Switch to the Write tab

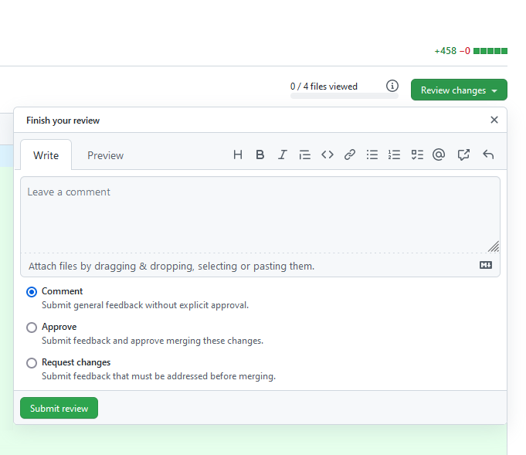tap(46, 155)
